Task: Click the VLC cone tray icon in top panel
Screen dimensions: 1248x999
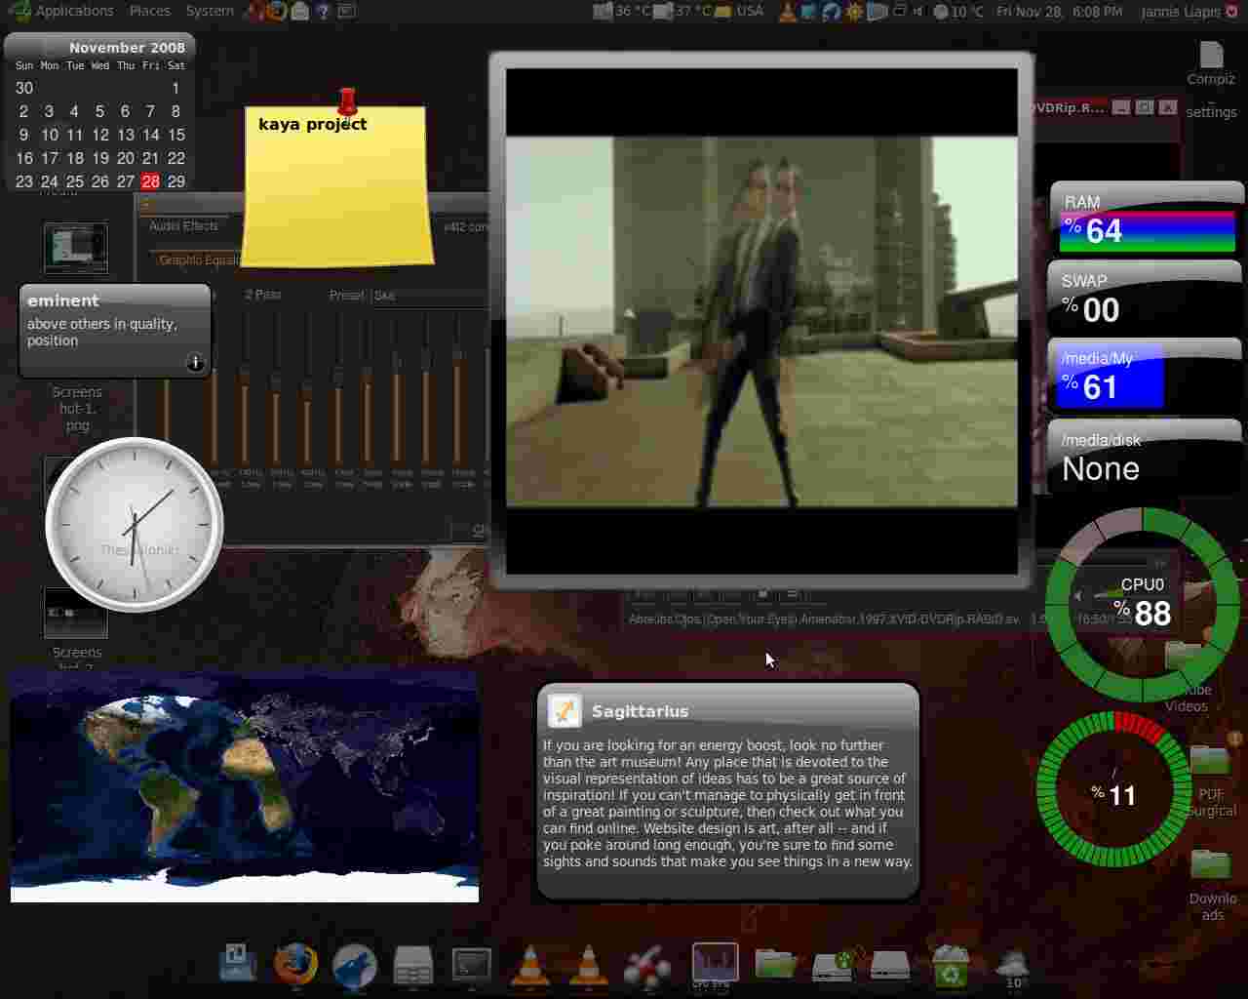Action: point(787,11)
